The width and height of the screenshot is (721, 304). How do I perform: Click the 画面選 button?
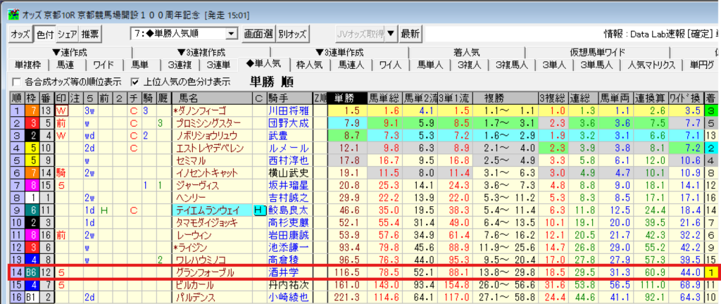point(258,34)
